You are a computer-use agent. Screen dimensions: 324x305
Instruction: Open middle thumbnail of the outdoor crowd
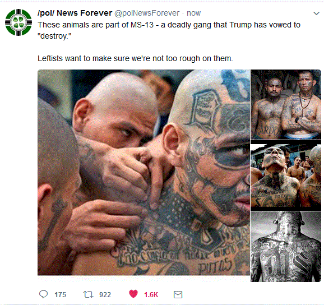(x=286, y=175)
